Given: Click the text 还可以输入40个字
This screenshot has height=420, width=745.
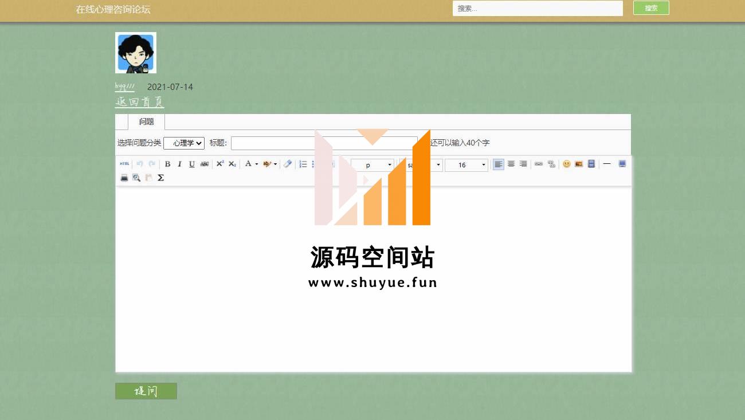Looking at the screenshot, I should pos(460,143).
